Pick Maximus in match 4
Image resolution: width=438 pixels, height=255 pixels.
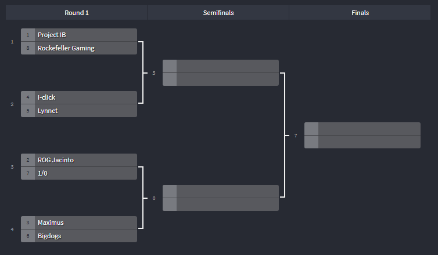85,223
